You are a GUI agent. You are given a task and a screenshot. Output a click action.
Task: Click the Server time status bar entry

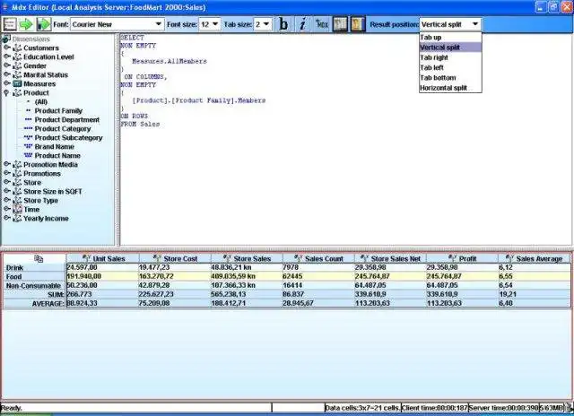[503, 408]
